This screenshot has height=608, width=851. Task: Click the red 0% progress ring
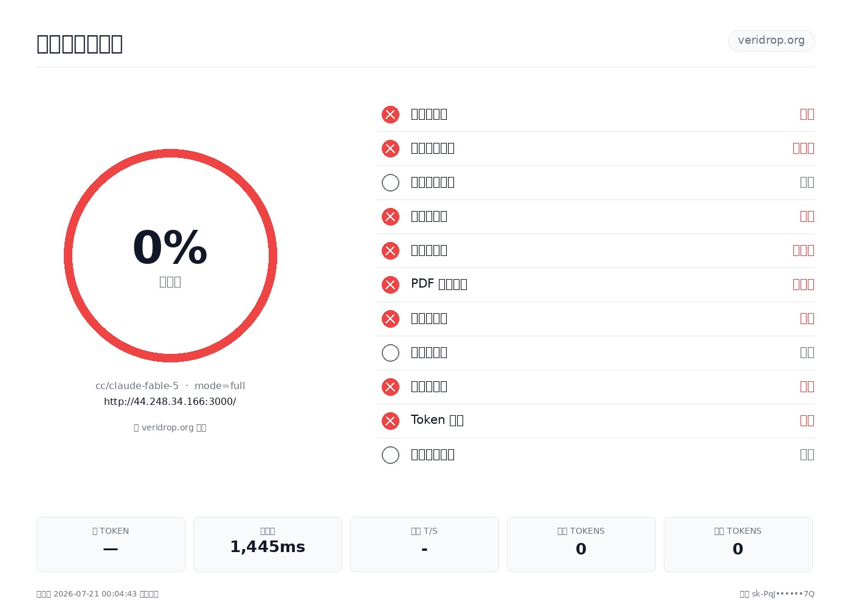[x=170, y=255]
